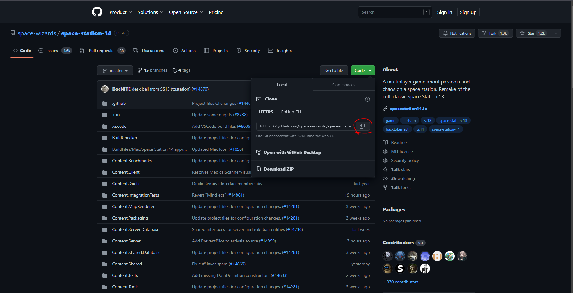573x293 pixels.
Task: Toggle the green Code dropdown button
Action: coord(363,70)
